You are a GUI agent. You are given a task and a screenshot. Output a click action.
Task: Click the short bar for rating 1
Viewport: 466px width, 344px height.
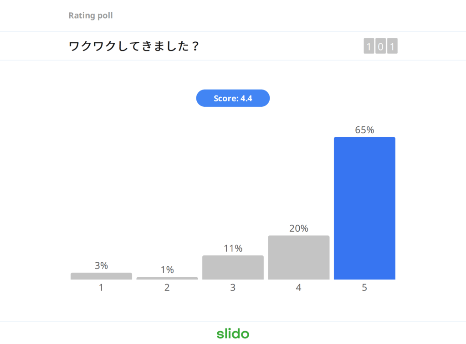(101, 276)
